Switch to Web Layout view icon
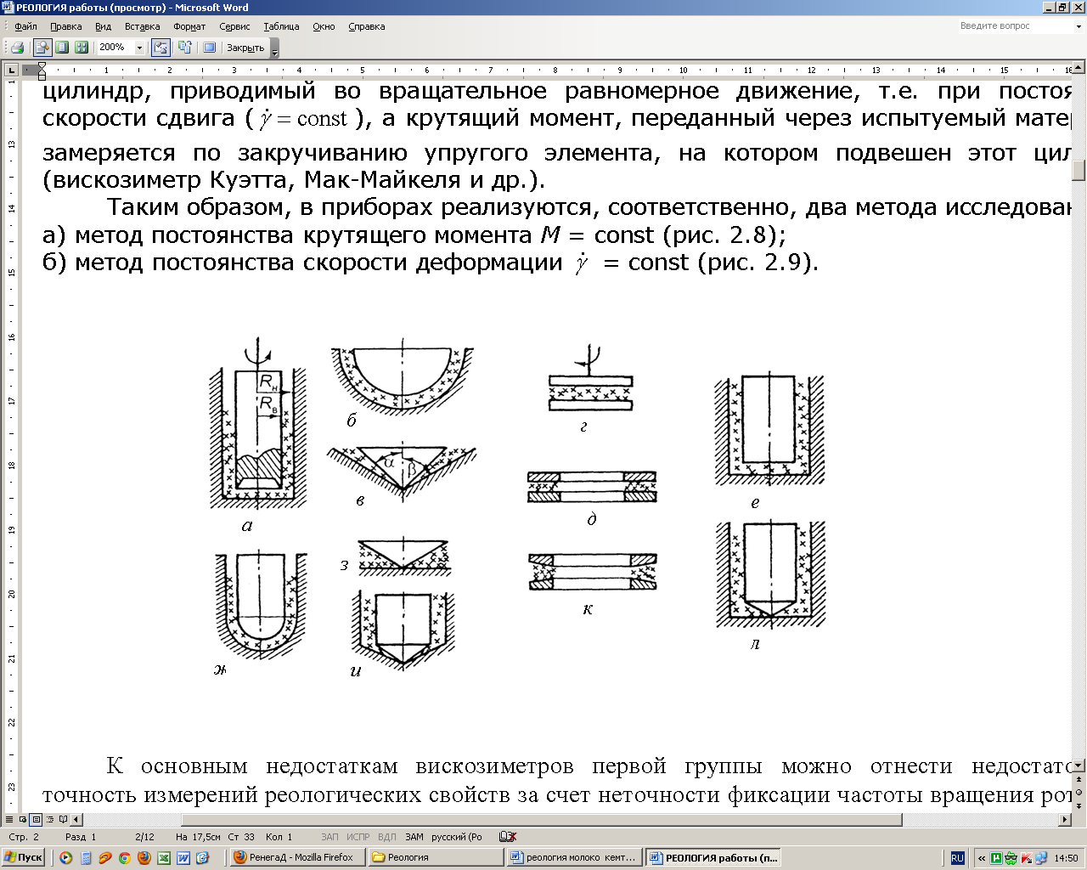Screen dimensions: 1087x870 23,820
